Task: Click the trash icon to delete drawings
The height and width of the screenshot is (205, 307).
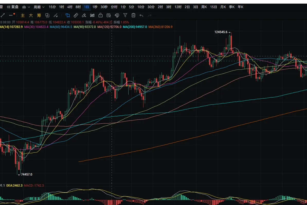Action: point(133,15)
